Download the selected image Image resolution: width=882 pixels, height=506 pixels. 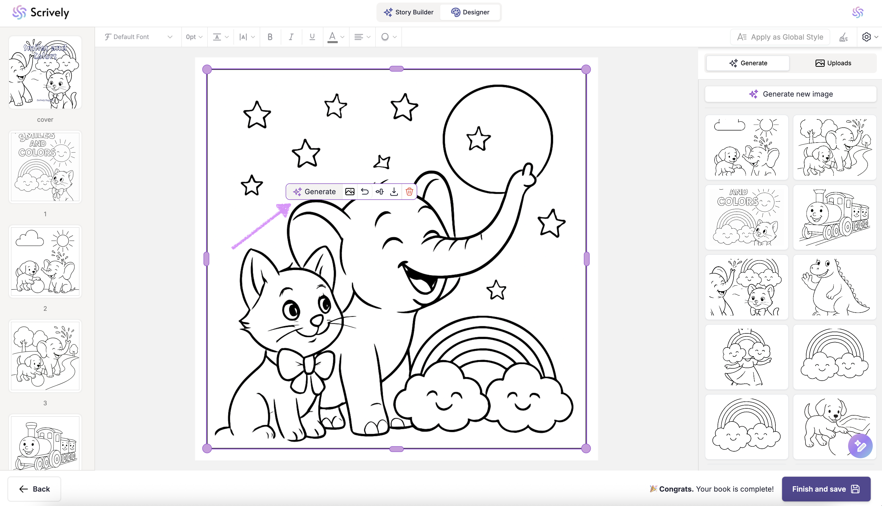tap(394, 192)
